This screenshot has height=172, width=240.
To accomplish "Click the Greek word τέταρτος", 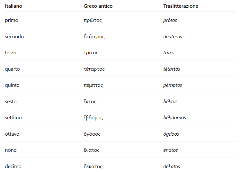I will (94, 69).
